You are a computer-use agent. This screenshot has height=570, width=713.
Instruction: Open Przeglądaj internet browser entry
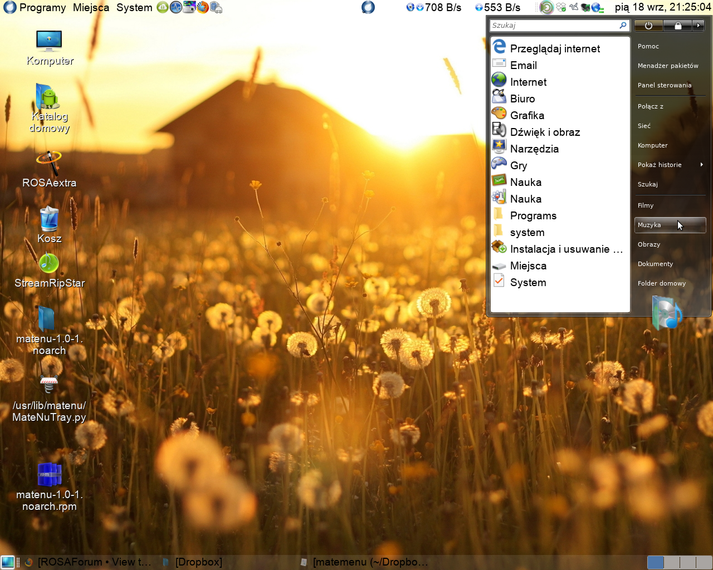[555, 48]
